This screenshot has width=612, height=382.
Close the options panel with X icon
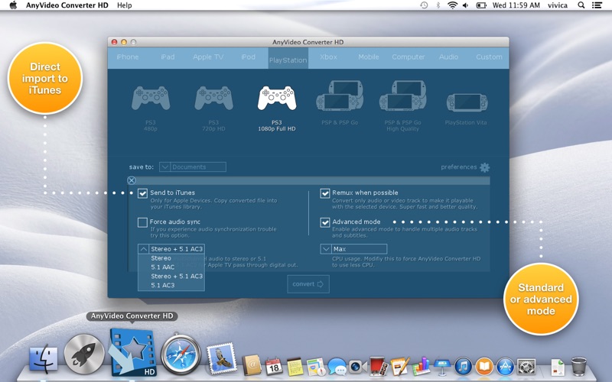(132, 180)
